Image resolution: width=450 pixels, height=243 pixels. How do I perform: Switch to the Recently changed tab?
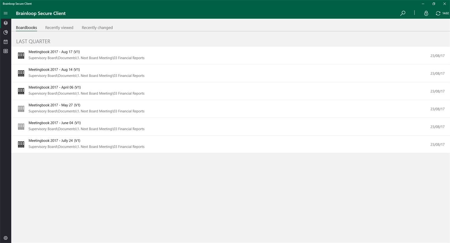pos(97,28)
